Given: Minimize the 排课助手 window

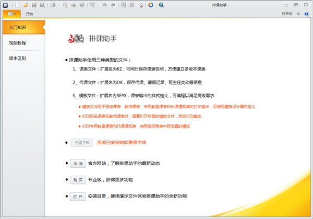Looking at the screenshot, I should 286,5.
